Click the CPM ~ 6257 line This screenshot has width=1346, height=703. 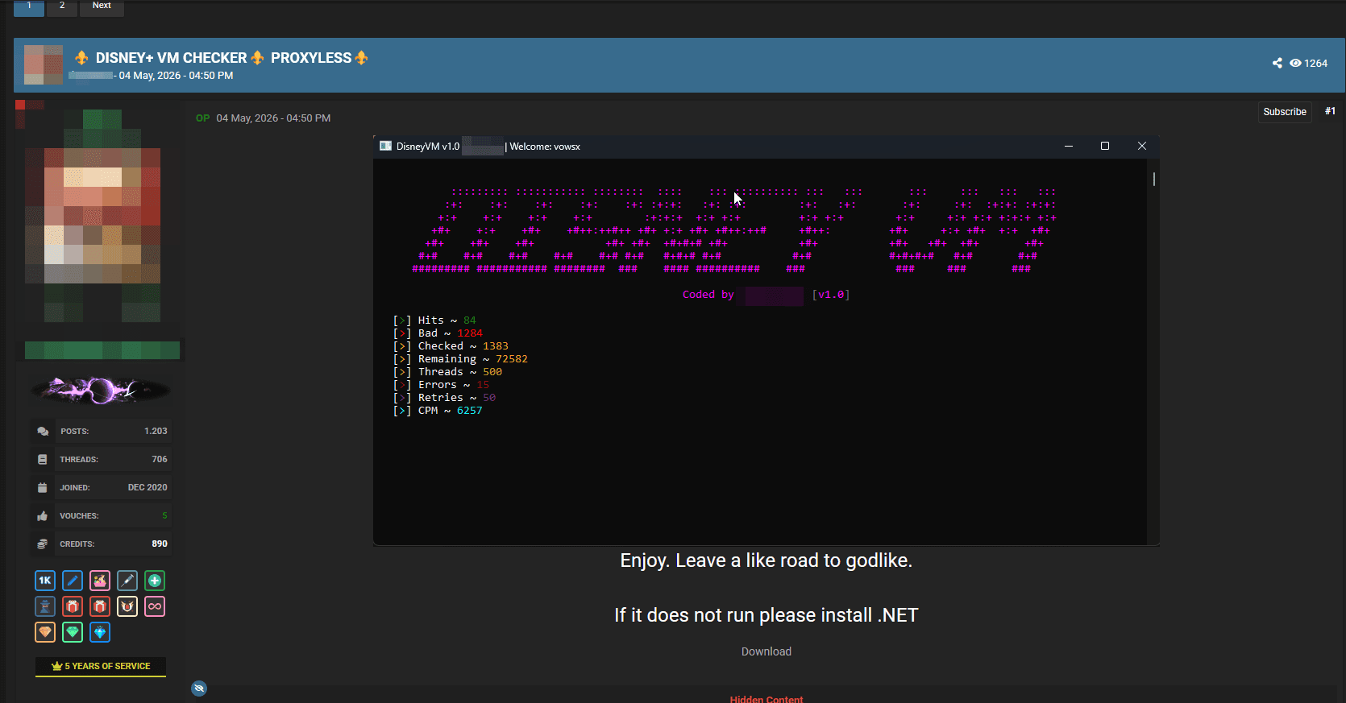(x=438, y=411)
